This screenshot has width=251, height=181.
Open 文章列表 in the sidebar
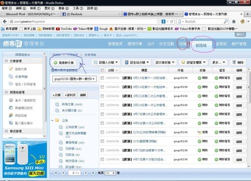(x=18, y=77)
